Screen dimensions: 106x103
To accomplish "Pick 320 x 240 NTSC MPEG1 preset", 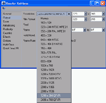I will coord(54,27).
